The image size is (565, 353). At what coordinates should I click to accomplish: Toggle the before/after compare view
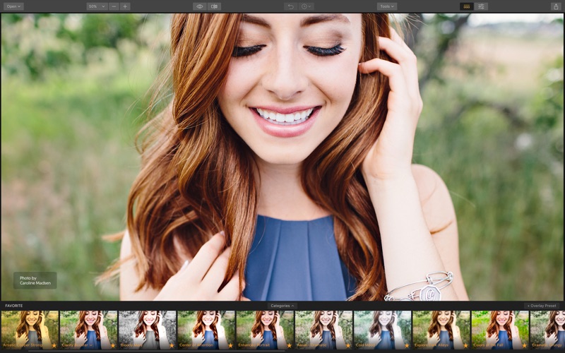pyautogui.click(x=215, y=6)
